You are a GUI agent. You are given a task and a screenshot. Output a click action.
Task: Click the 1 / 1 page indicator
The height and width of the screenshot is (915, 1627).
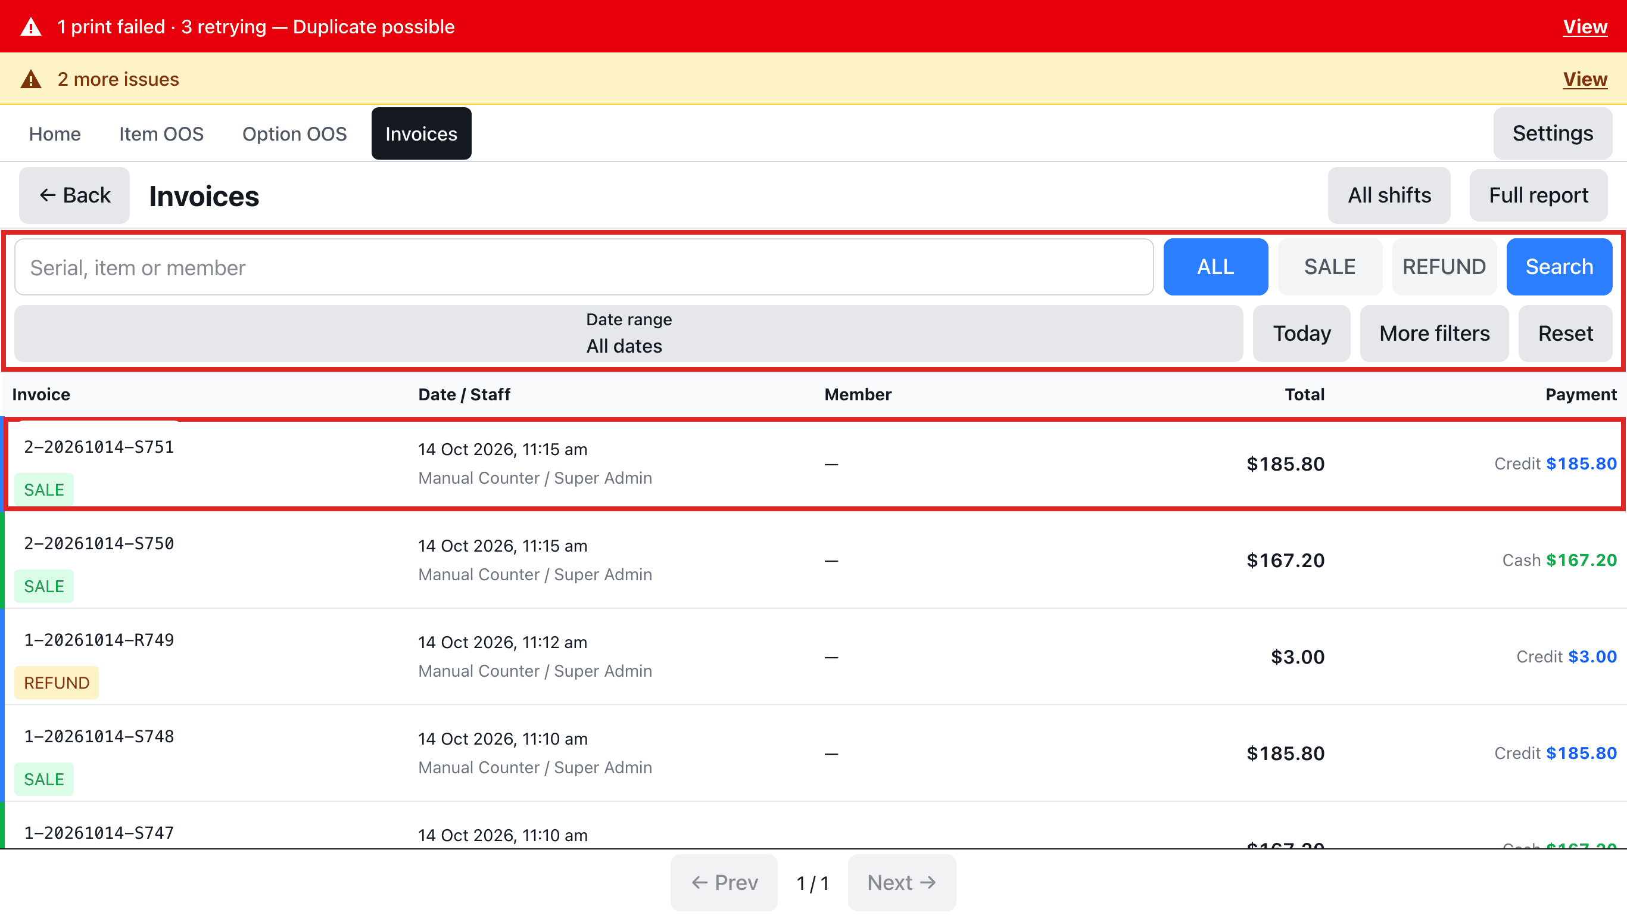coord(813,883)
